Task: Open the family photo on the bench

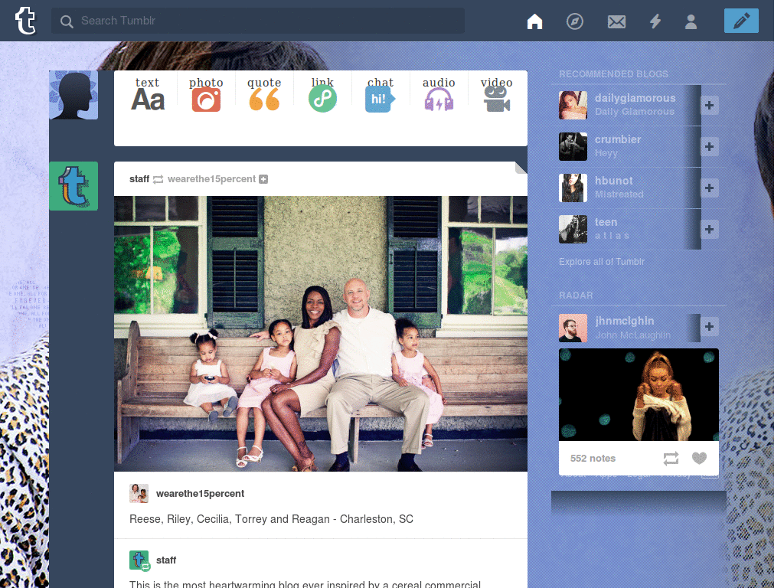Action: pyautogui.click(x=321, y=334)
